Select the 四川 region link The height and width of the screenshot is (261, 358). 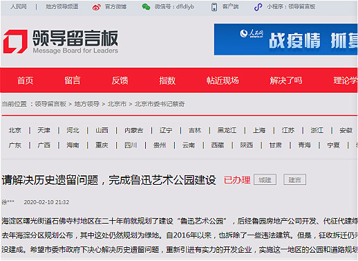[131, 145]
